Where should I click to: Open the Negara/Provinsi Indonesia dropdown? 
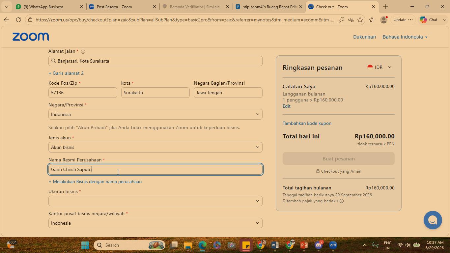155,114
